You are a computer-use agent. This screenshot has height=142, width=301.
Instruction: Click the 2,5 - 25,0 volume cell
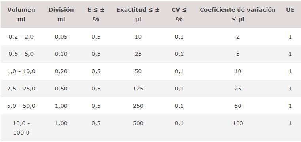pyautogui.click(x=21, y=89)
